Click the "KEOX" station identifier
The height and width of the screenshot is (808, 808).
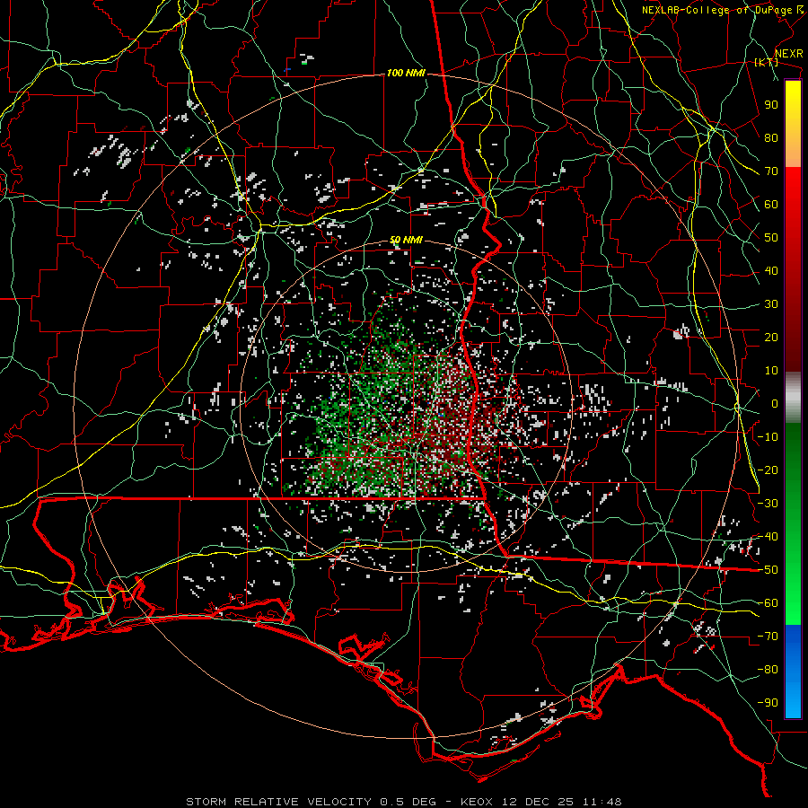(x=476, y=802)
